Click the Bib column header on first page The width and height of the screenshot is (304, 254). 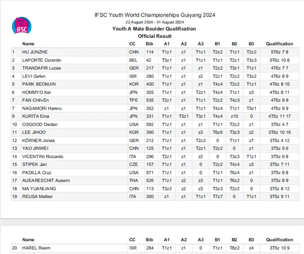pyautogui.click(x=149, y=44)
